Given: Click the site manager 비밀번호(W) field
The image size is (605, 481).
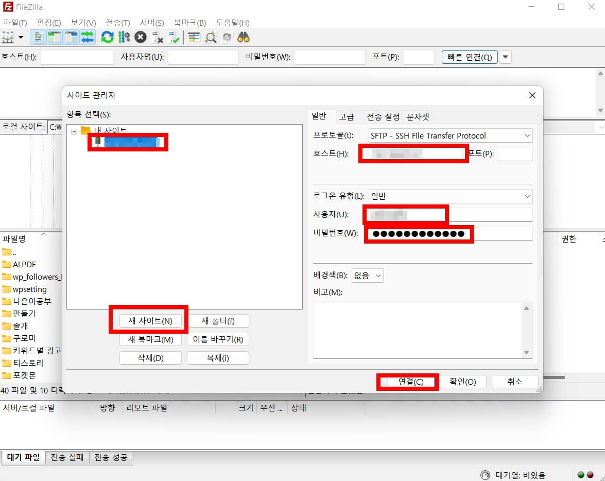Looking at the screenshot, I should [451, 233].
